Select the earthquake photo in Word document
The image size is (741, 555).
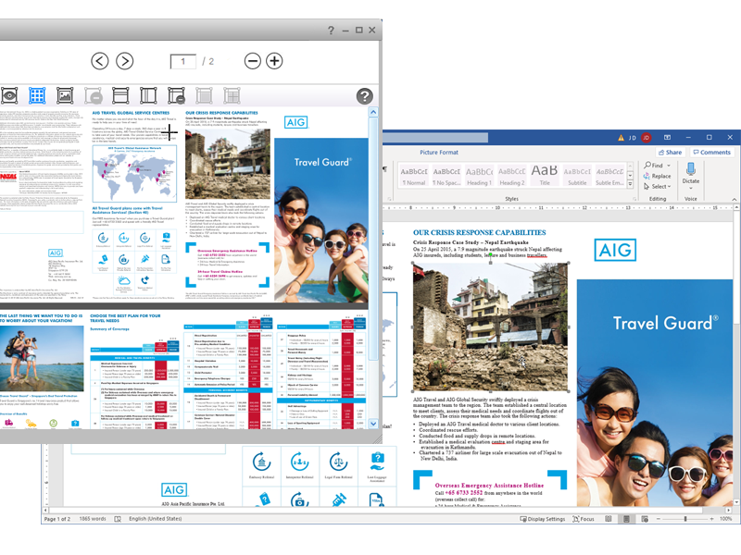pos(491,327)
